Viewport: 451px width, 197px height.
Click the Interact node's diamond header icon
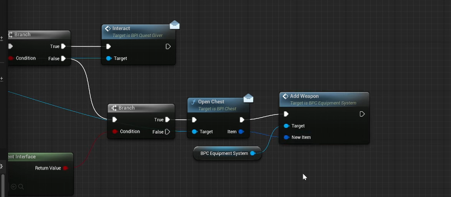tap(108, 29)
